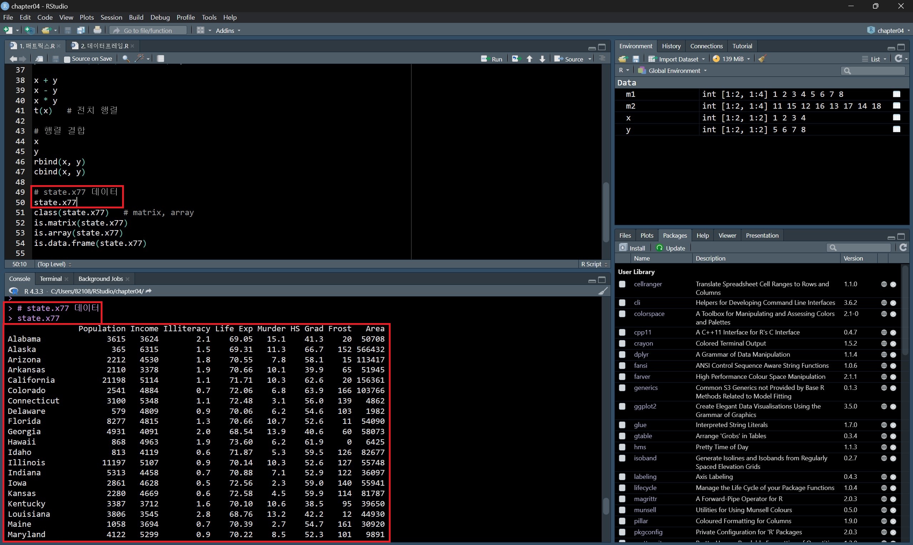Image resolution: width=913 pixels, height=545 pixels.
Task: Open the Import Dataset dropdown
Action: point(677,59)
